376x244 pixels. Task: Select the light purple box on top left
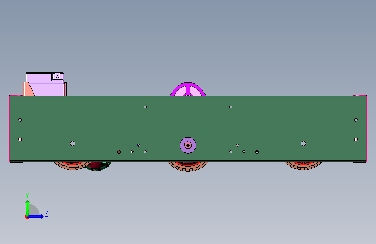(x=46, y=84)
